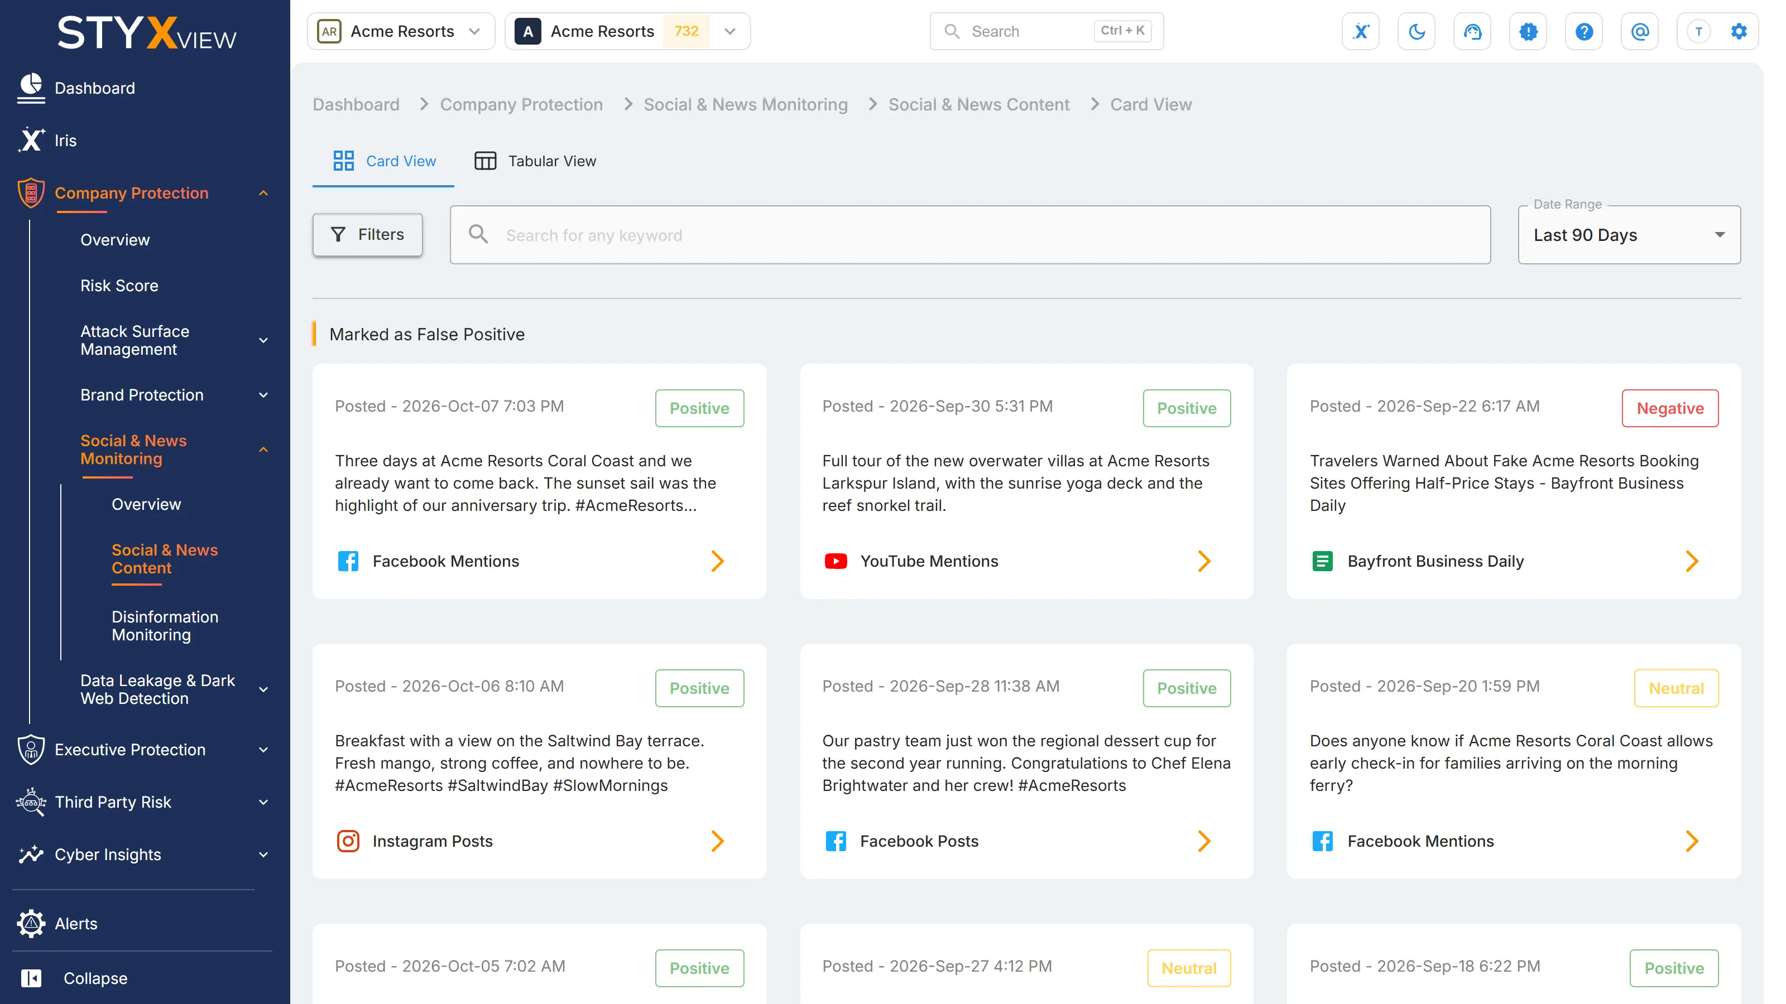Image resolution: width=1786 pixels, height=1004 pixels.
Task: Open the Facebook Mentions Oct-07 card arrow
Action: tap(718, 561)
